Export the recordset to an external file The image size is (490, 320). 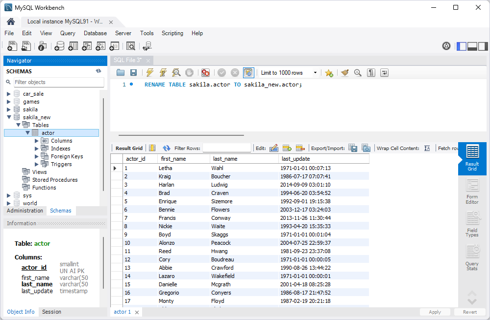click(353, 149)
